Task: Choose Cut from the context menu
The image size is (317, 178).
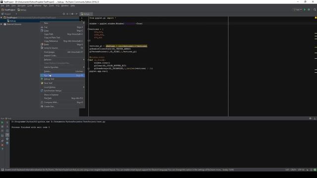Action: point(62,27)
